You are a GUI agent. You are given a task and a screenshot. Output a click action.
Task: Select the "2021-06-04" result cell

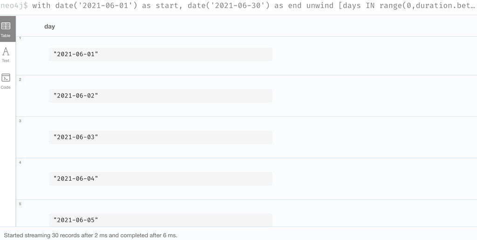(x=161, y=179)
